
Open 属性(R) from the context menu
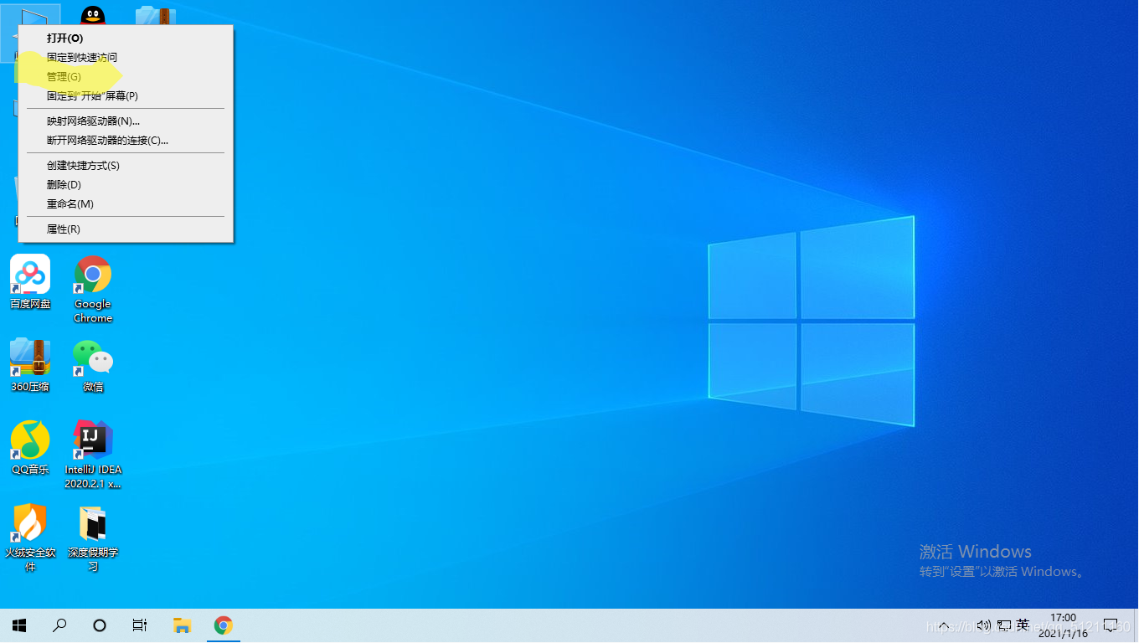click(x=126, y=229)
